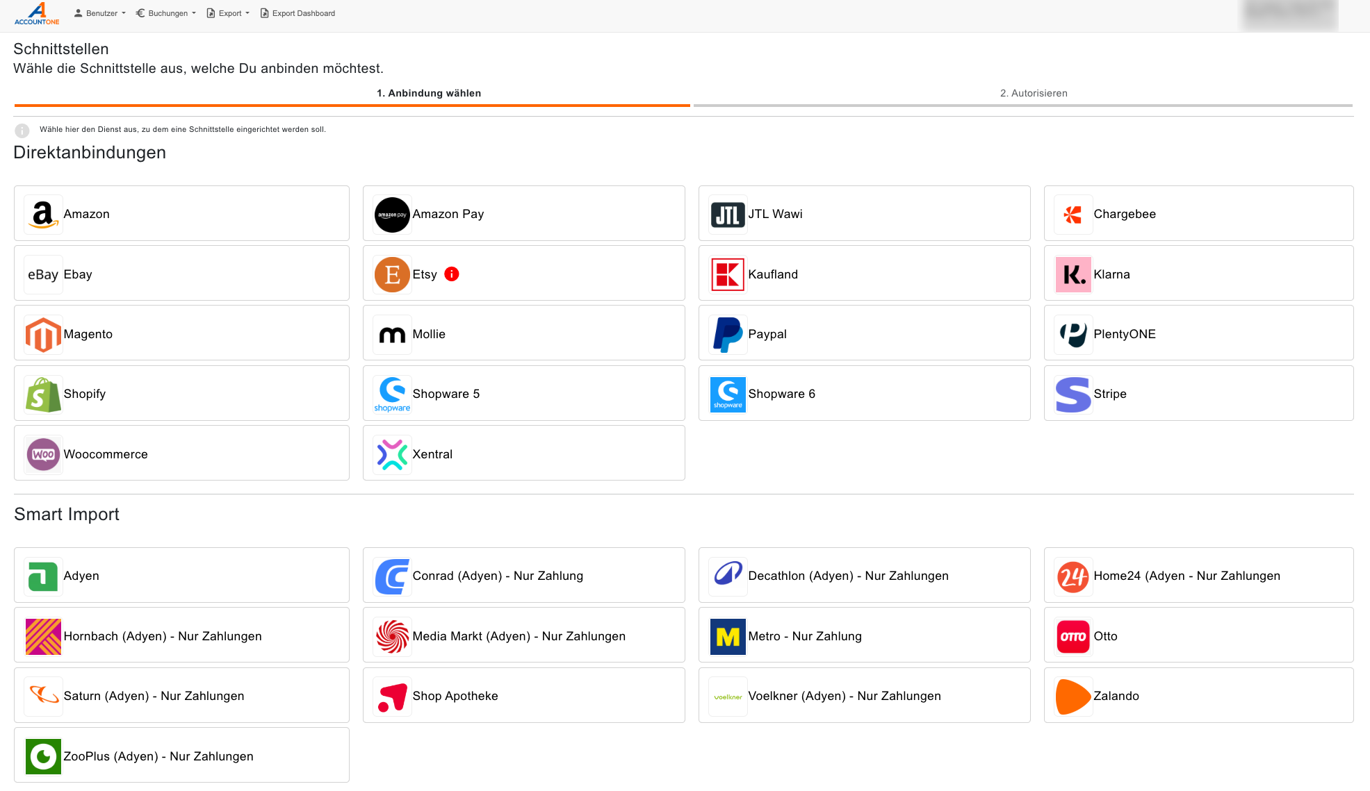The image size is (1370, 791).
Task: Click the Media Markt swirl icon
Action: click(x=392, y=637)
